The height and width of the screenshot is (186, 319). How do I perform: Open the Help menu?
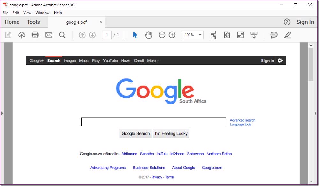(58, 13)
